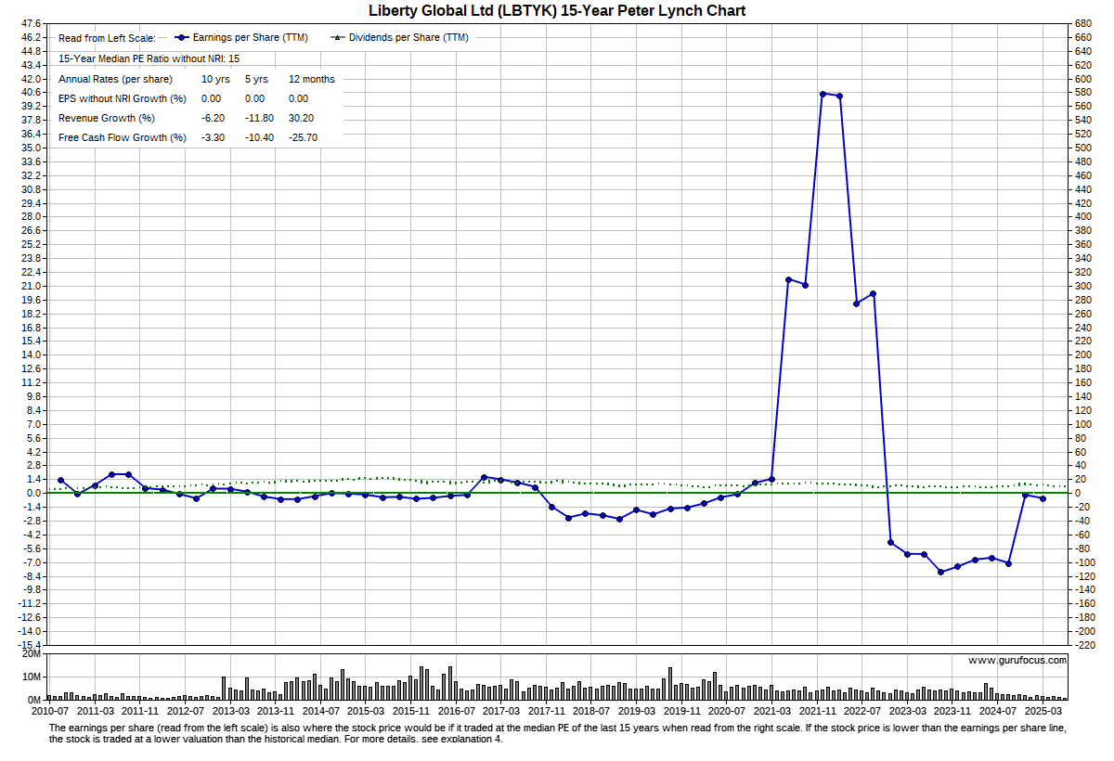Screen dimensions: 1114x761
Task: Select the 'Free Cash Flow Growth (%)' row label
Action: 123,137
